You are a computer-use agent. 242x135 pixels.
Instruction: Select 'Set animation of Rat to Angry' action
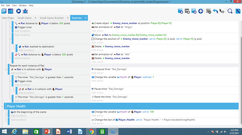112,27
